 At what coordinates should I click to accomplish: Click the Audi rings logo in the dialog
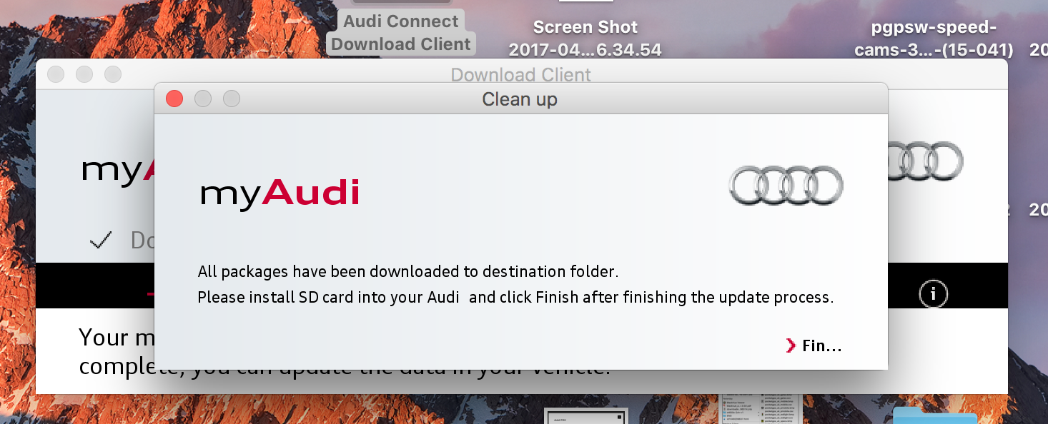(x=786, y=185)
